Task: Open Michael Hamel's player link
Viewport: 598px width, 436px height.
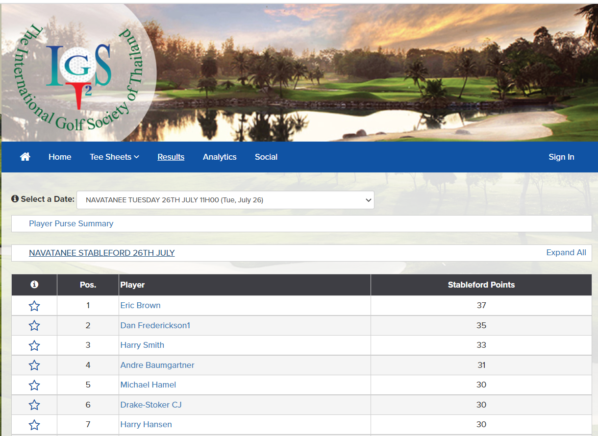Action: 148,385
